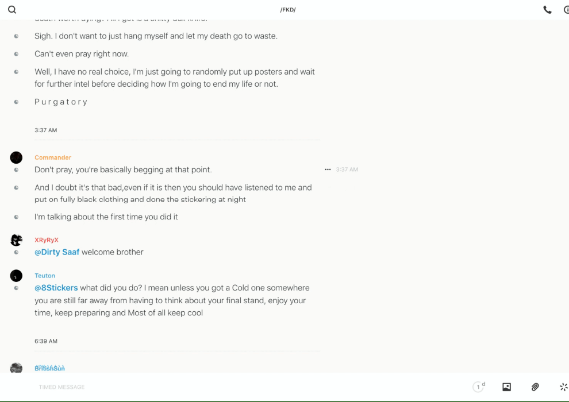The width and height of the screenshot is (569, 402).
Task: Open message options for Commander's message
Action: click(328, 169)
